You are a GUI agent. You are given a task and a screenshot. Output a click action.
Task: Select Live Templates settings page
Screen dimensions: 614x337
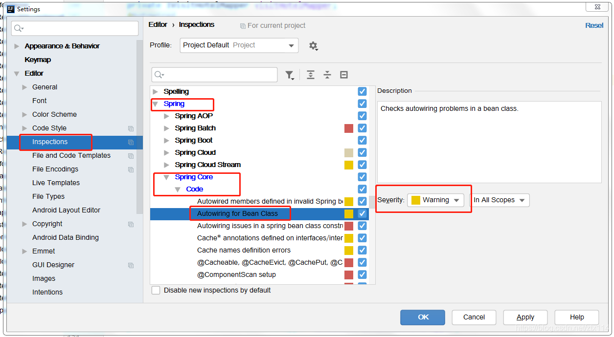coord(56,183)
